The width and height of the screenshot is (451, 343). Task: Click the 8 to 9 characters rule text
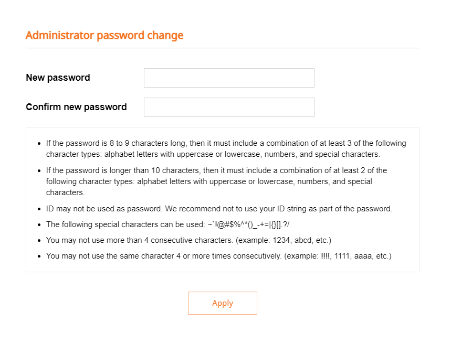tap(226, 148)
